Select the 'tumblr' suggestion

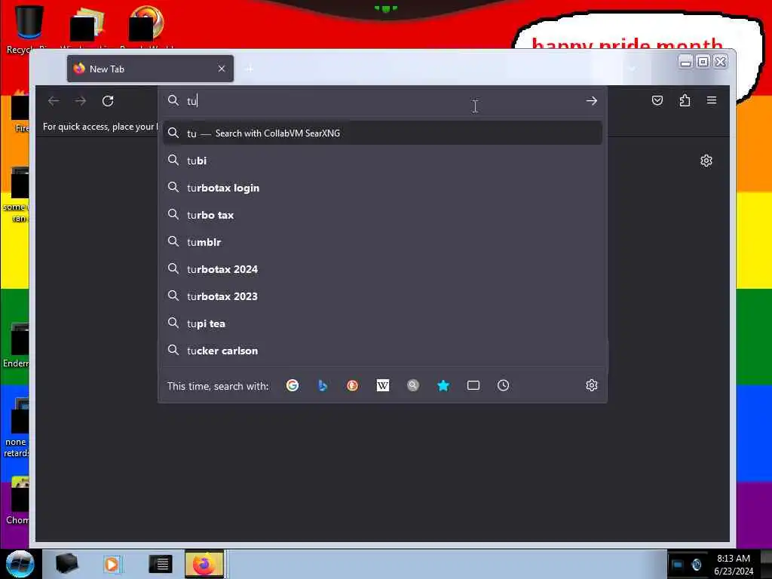pyautogui.click(x=382, y=242)
